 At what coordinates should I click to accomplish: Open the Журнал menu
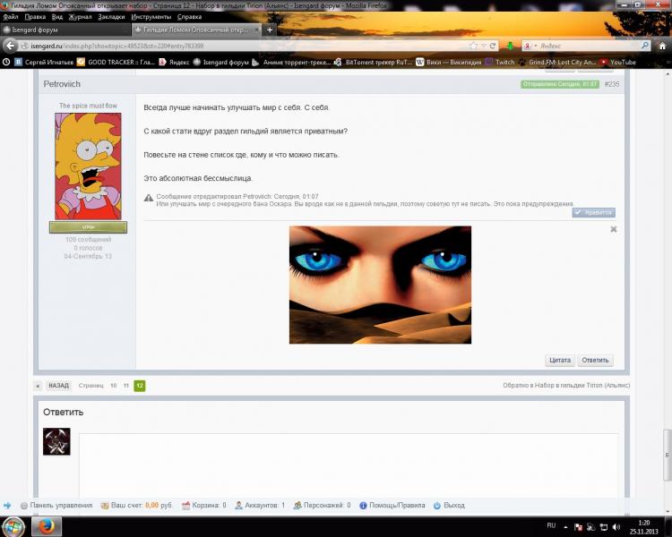80,17
